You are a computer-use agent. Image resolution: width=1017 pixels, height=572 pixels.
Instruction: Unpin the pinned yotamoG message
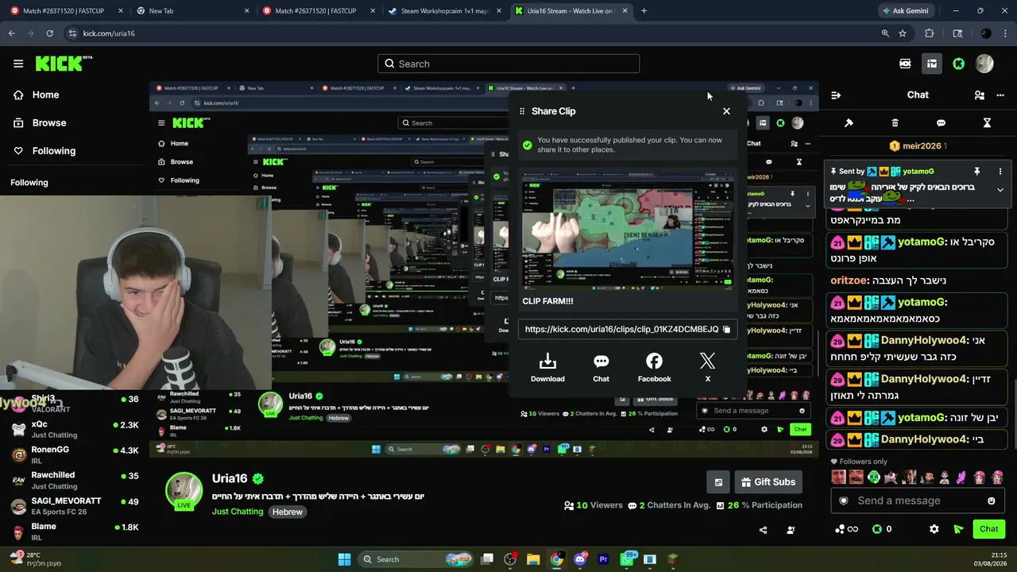click(976, 172)
